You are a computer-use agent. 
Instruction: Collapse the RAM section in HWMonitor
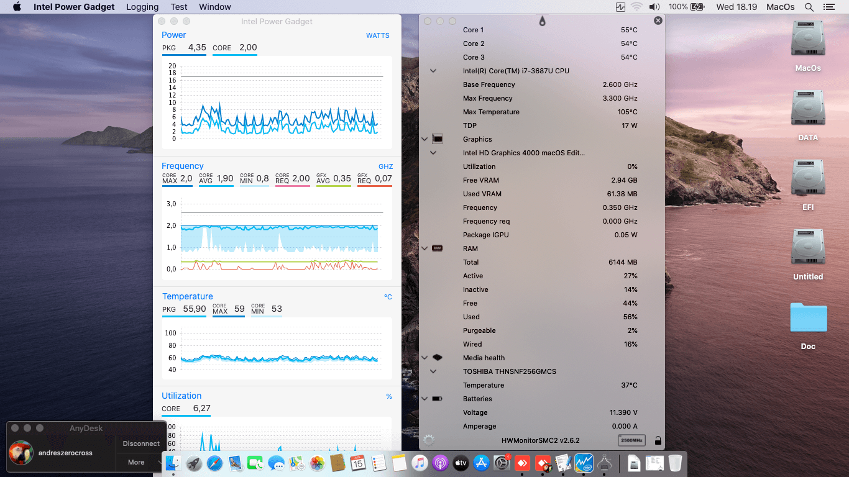pyautogui.click(x=424, y=248)
